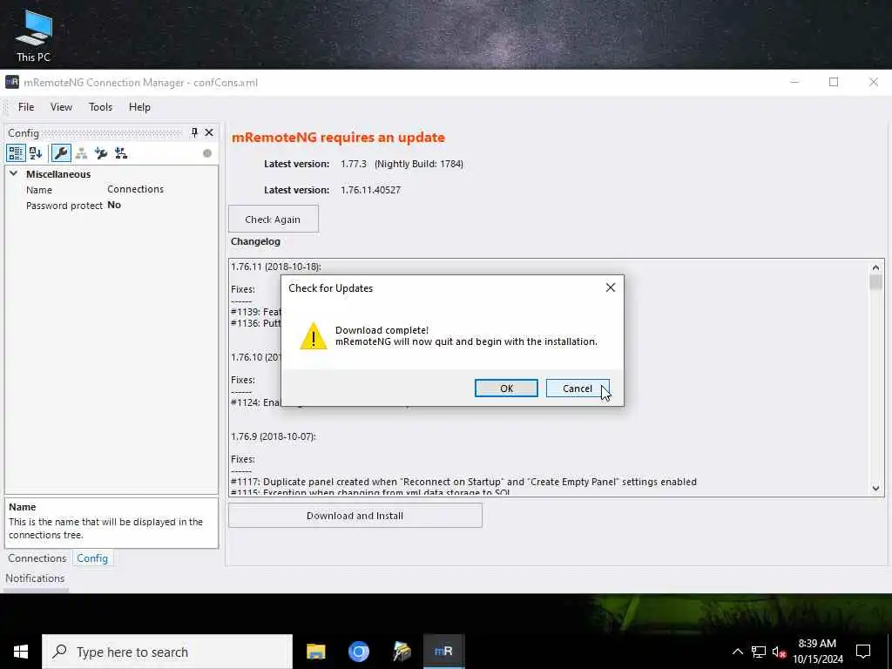The image size is (892, 669).
Task: Click the #1117 Duplicate panel changelog line
Action: tap(463, 482)
